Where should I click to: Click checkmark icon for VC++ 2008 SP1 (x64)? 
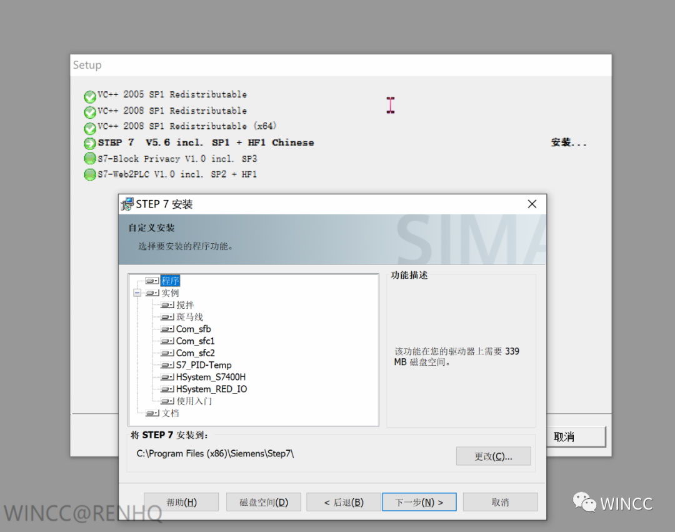coord(89,128)
